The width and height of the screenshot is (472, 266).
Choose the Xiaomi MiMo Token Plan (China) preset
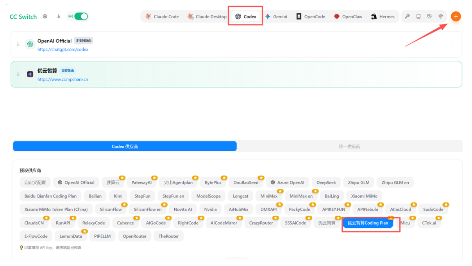pos(56,209)
